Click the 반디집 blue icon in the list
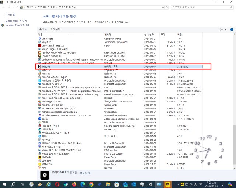This screenshot has height=188, width=236. [x=40, y=136]
